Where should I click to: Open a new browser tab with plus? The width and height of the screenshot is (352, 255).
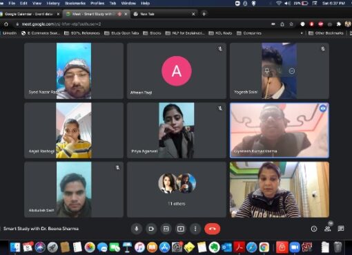(x=204, y=14)
